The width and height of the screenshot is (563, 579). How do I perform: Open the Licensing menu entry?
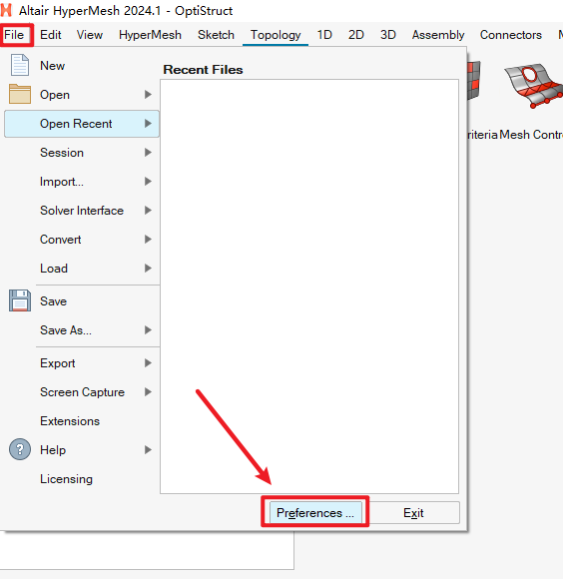[67, 479]
